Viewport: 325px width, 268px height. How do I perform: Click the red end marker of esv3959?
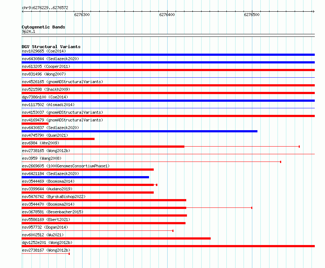tap(281, 162)
